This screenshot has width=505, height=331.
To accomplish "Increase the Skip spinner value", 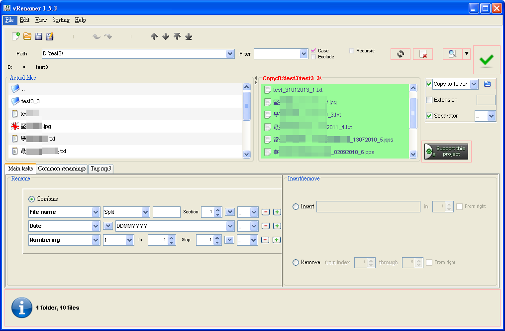I will pos(217,238).
